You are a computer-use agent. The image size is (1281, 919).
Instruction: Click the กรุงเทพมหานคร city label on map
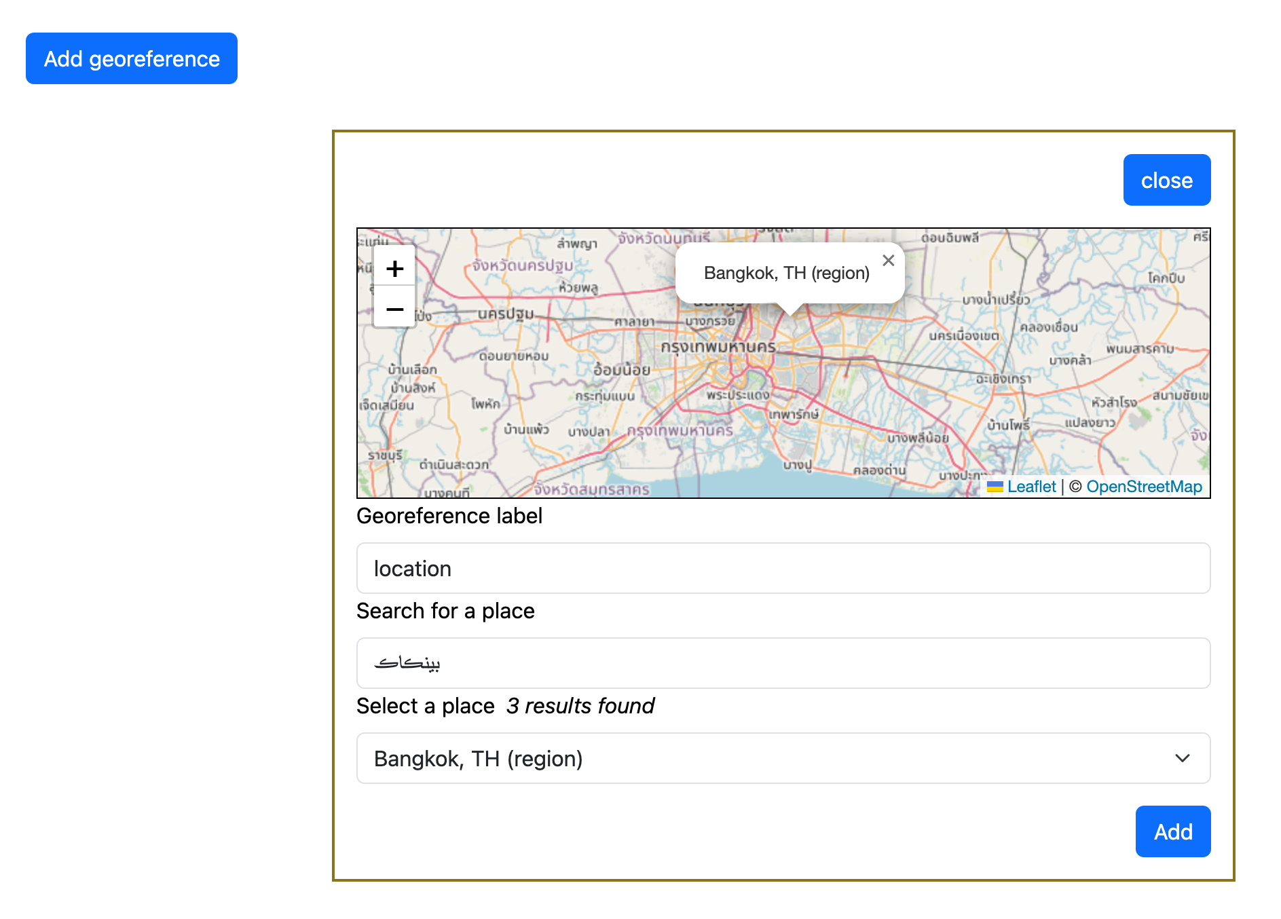point(718,346)
